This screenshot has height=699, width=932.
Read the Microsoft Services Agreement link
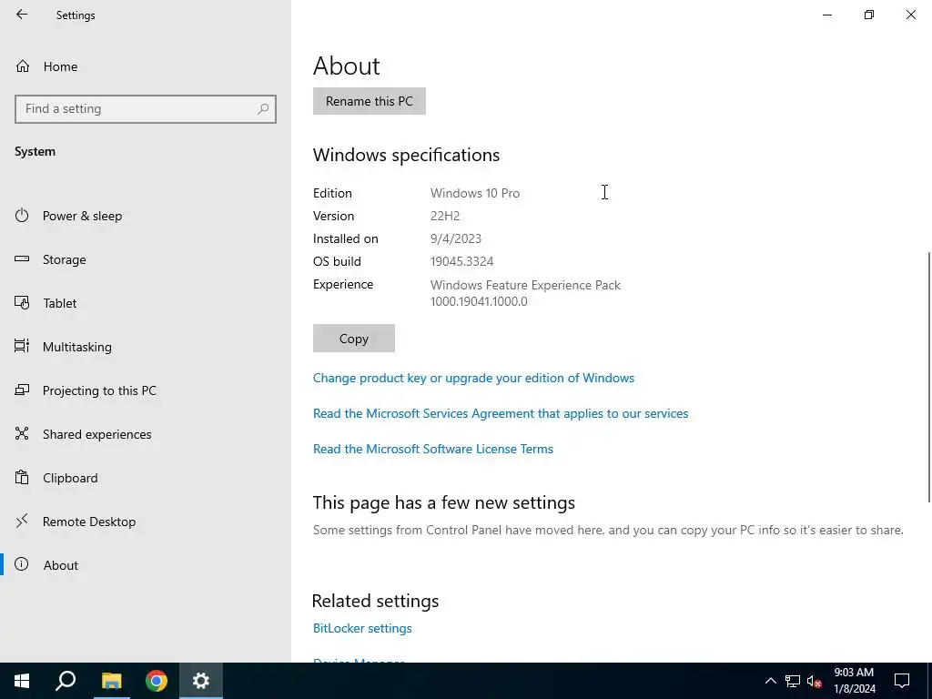click(501, 414)
